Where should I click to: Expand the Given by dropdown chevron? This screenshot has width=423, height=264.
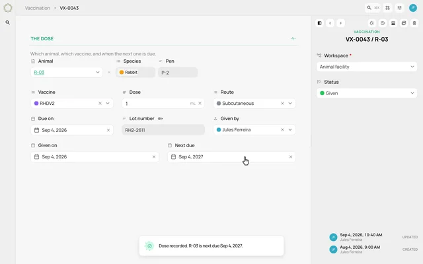coord(290,129)
